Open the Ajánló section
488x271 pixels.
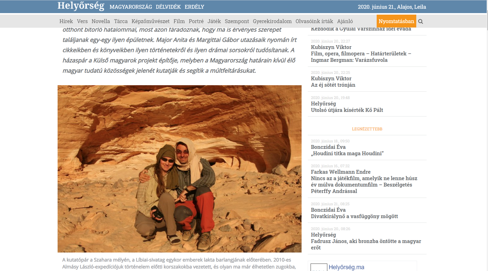(x=345, y=21)
